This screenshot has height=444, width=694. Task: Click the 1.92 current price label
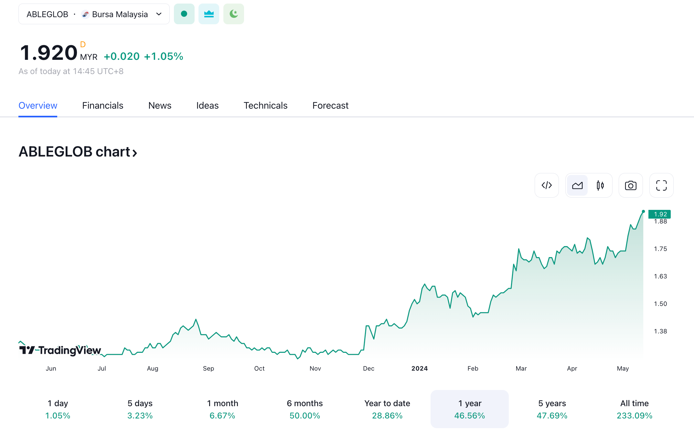tap(660, 214)
